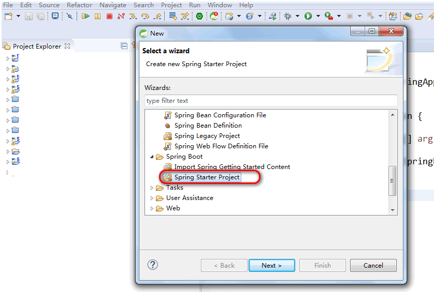Click the Finish button
This screenshot has width=434, height=292.
(x=323, y=266)
